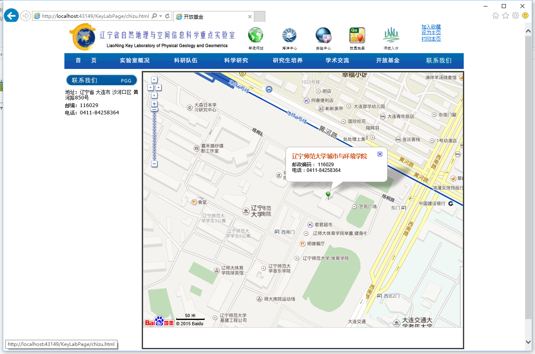
Task: Pan the map right
Action: (x=158, y=87)
